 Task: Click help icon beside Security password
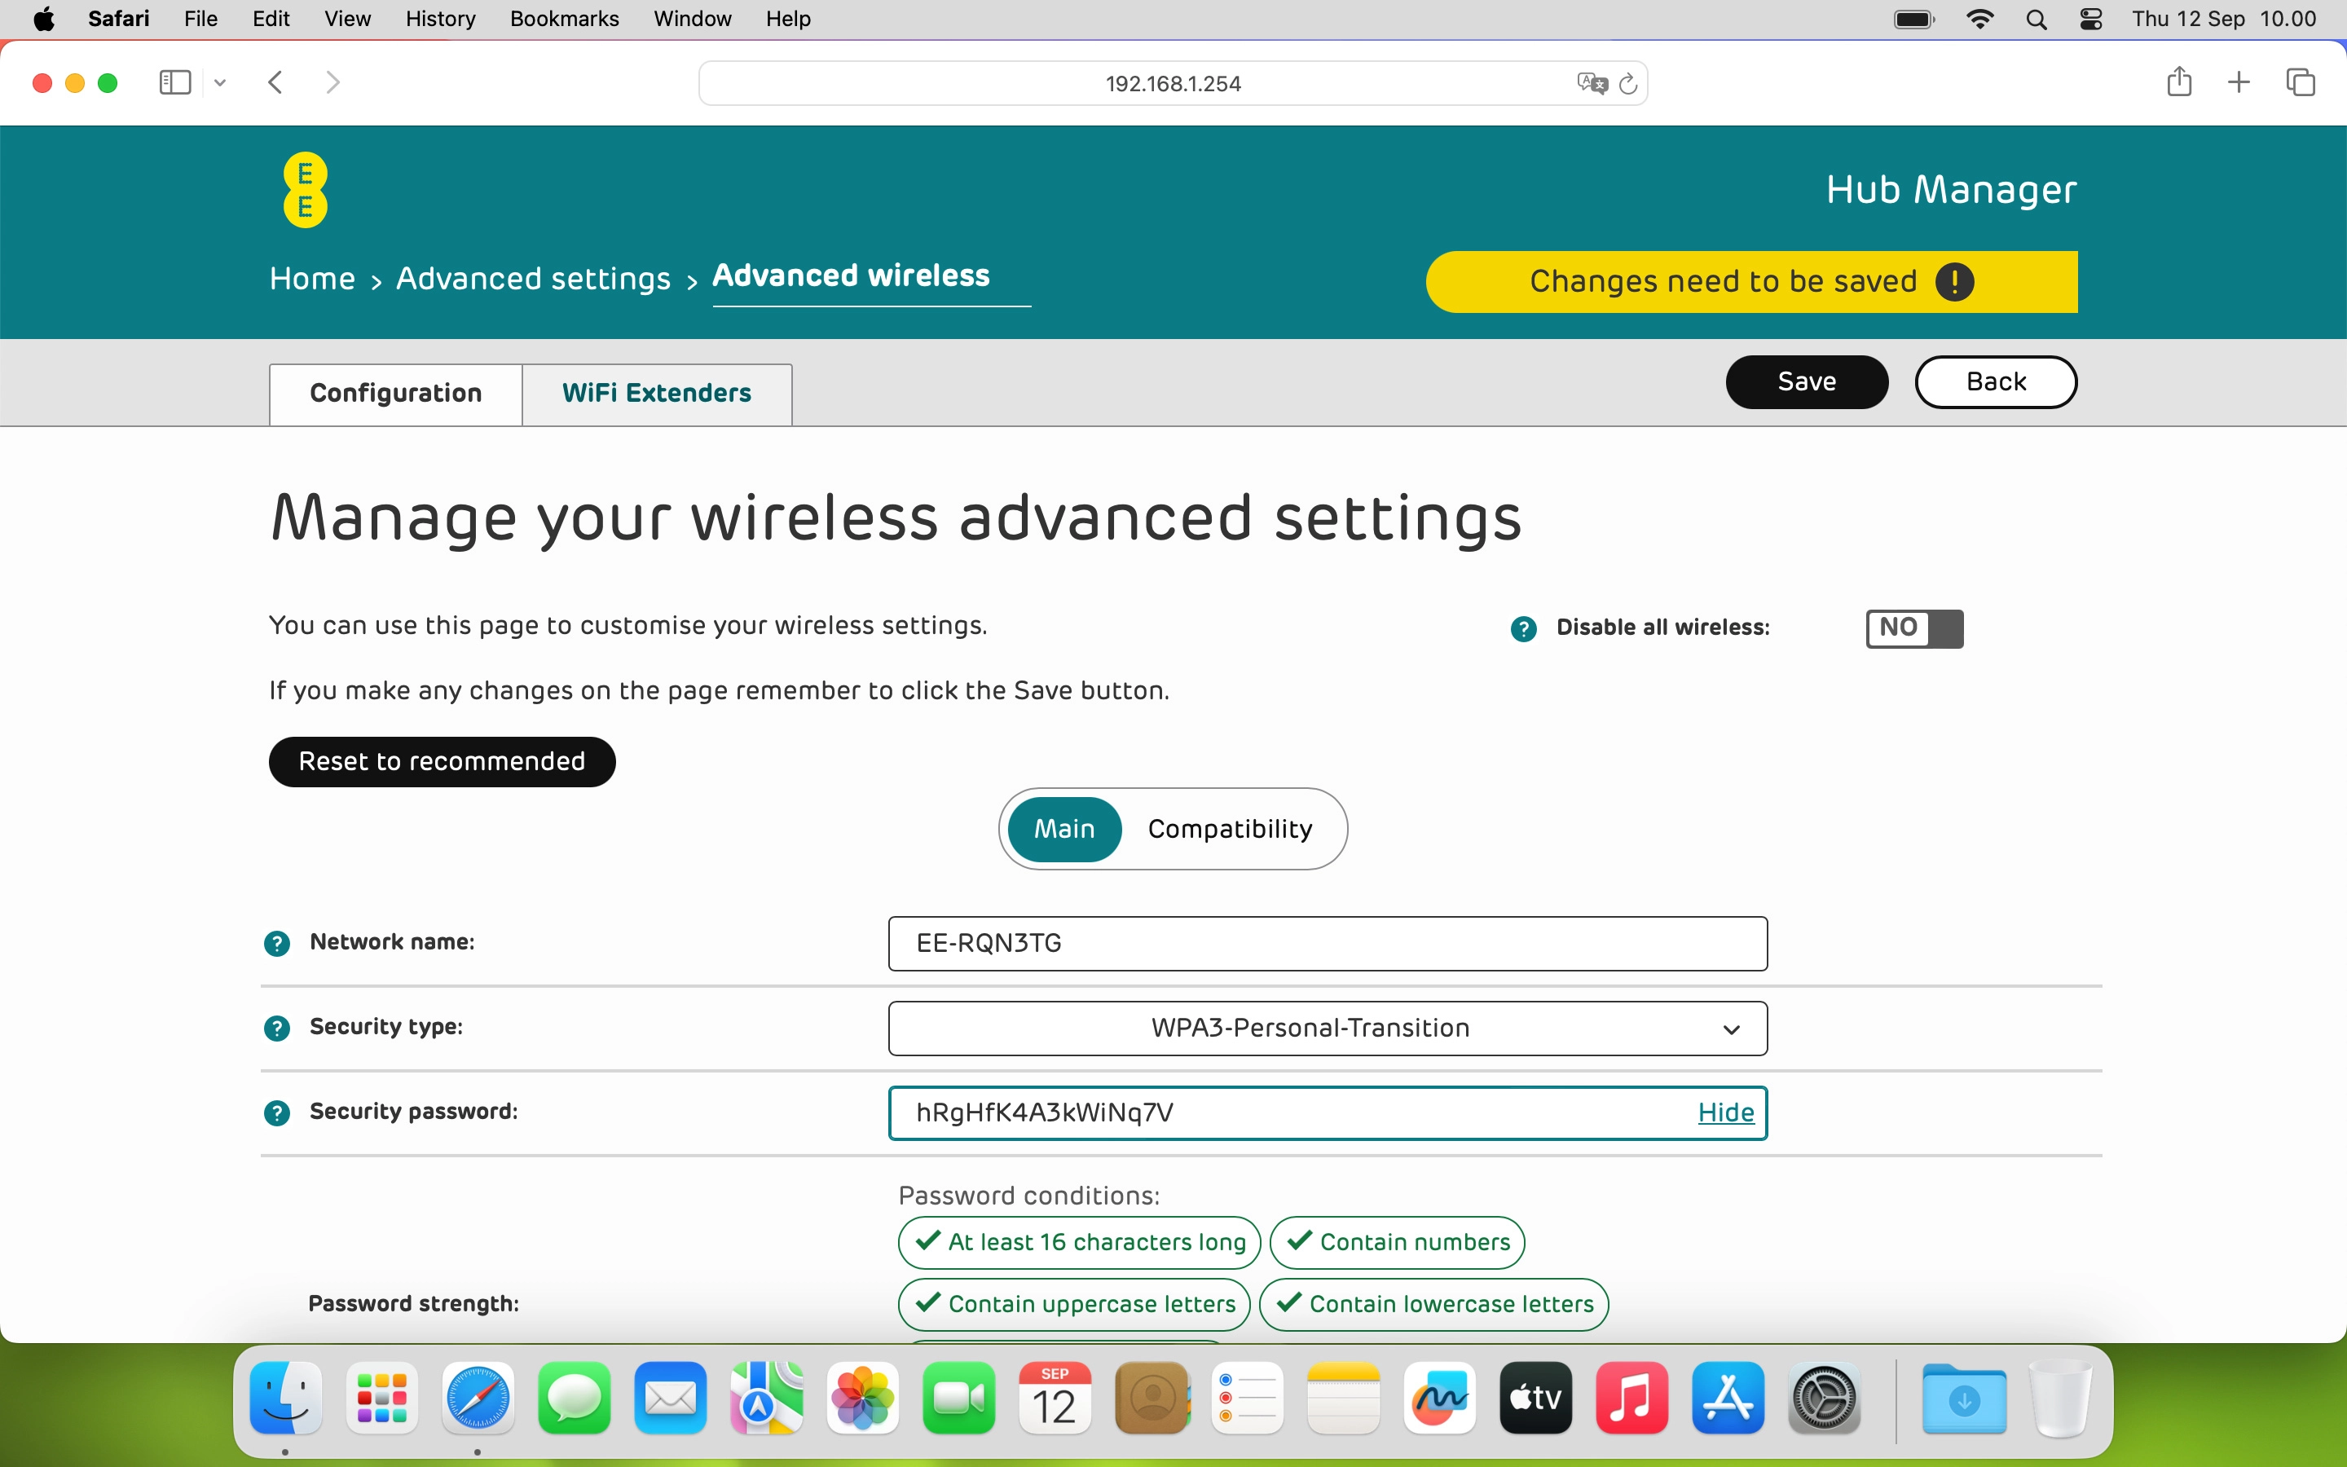277,1112
